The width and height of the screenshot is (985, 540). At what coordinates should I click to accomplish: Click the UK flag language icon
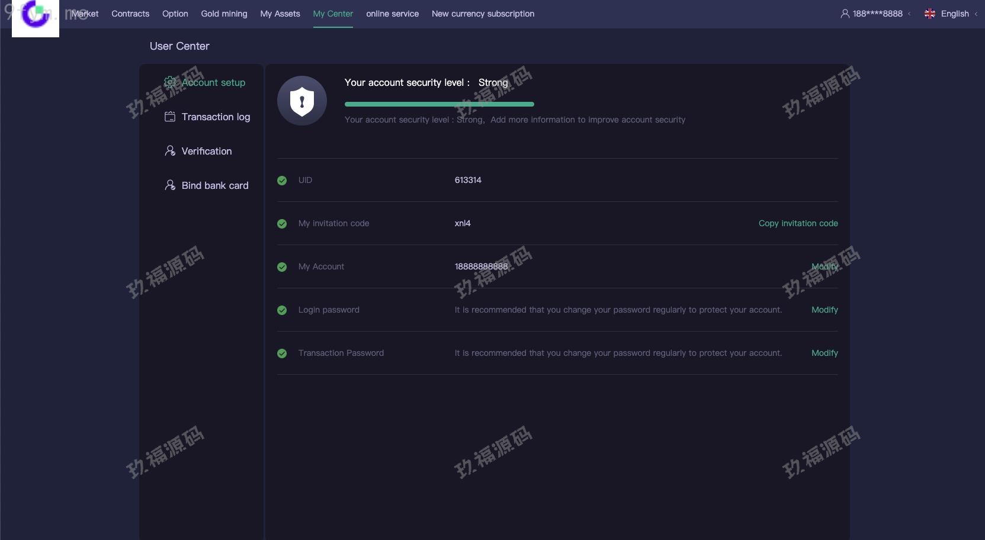pos(930,14)
